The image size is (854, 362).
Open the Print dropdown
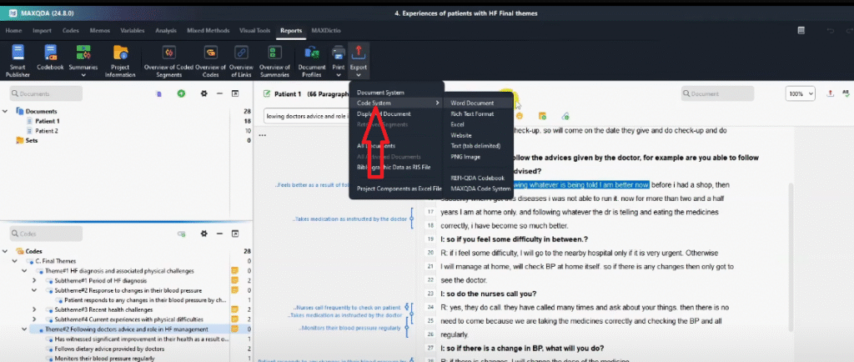pos(339,61)
